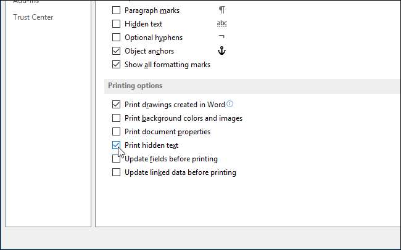This screenshot has width=401, height=250.
Task: Click the object anchor icon
Action: (x=222, y=51)
